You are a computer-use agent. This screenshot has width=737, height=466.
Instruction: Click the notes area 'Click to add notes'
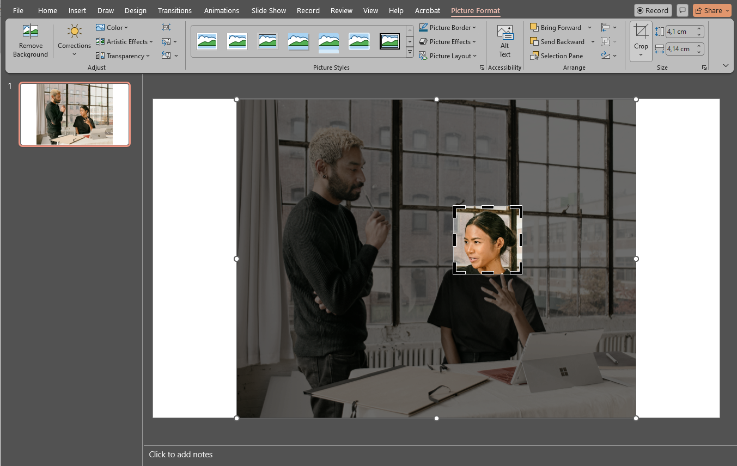[181, 455]
